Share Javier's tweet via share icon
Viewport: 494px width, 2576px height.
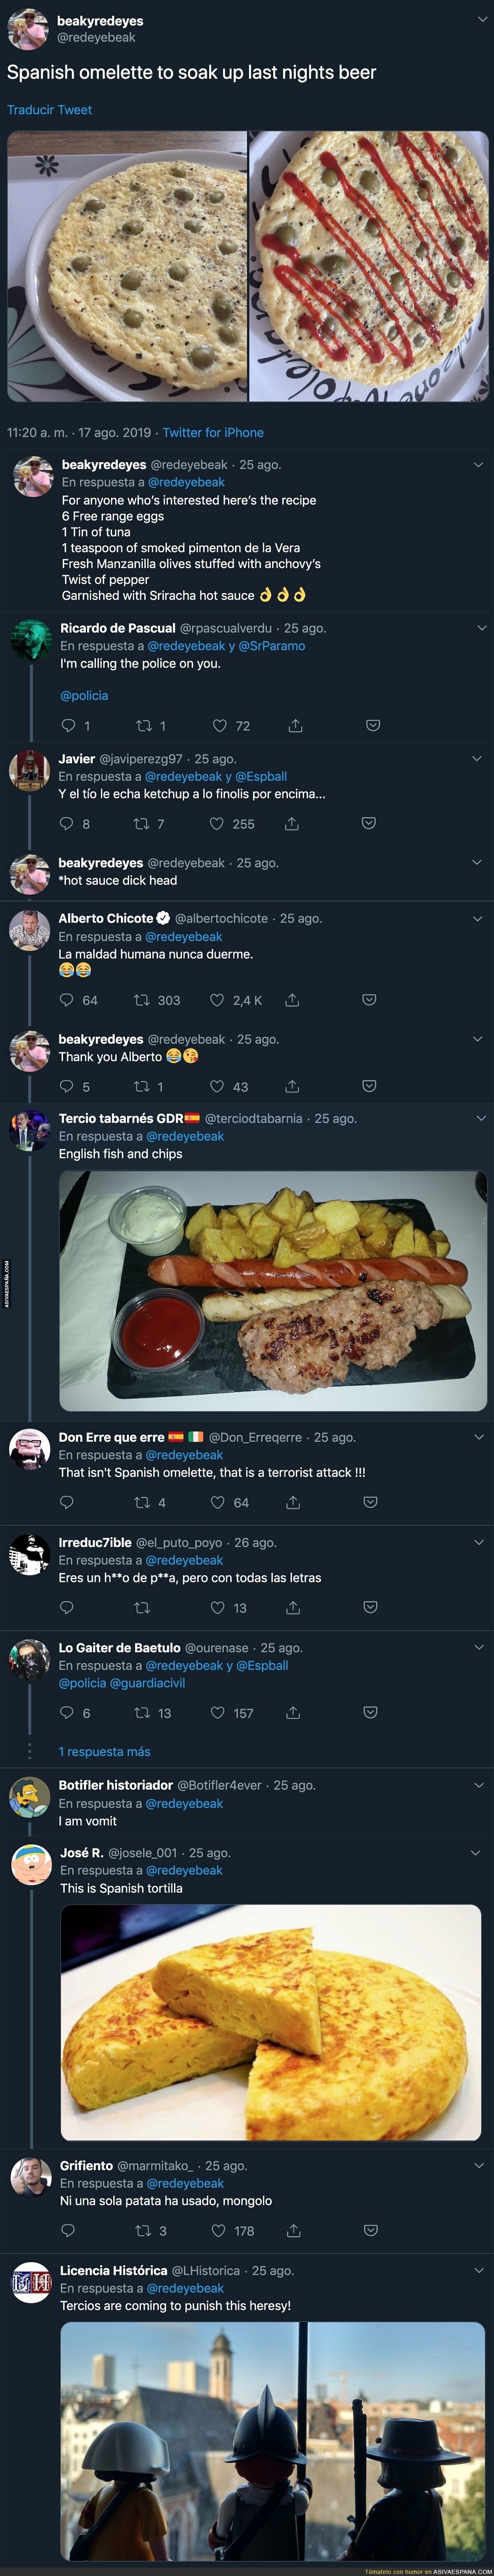pyautogui.click(x=292, y=824)
